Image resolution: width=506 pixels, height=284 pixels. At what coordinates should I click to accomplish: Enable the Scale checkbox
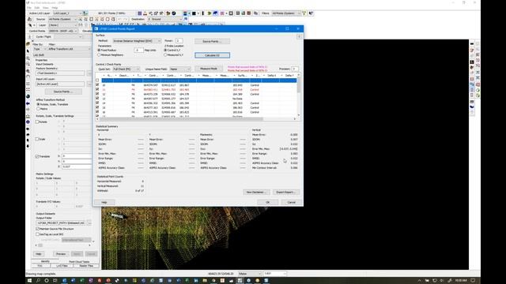point(37,139)
